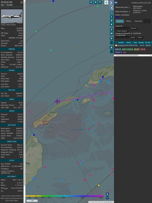The image size is (152, 203).
Task: Open the stats available 'here' link
Action: point(117,17)
